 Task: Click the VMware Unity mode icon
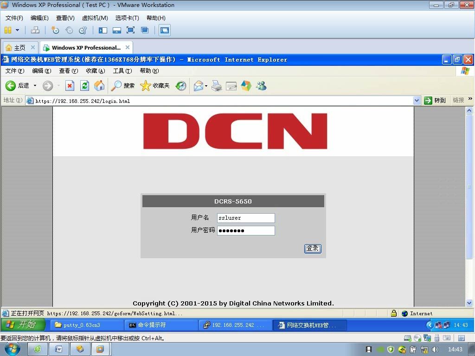point(145,30)
